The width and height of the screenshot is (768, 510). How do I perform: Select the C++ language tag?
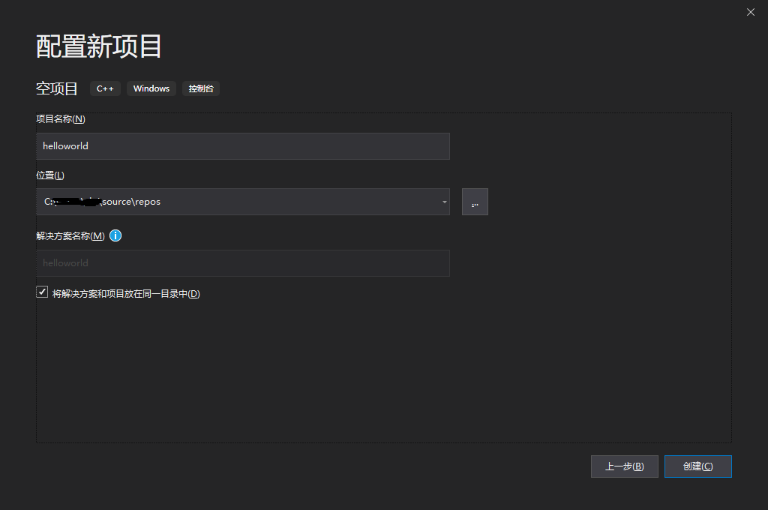point(105,88)
